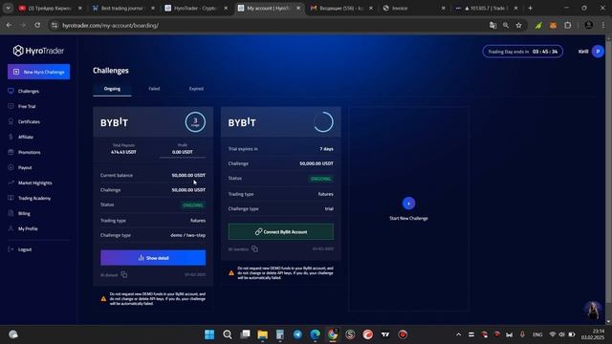
Task: Switch to the HyroTrader - Crypto tab
Action: (195, 9)
